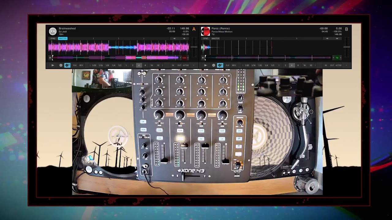
Task: Enable FLX mode on deck B
Action: (228, 65)
